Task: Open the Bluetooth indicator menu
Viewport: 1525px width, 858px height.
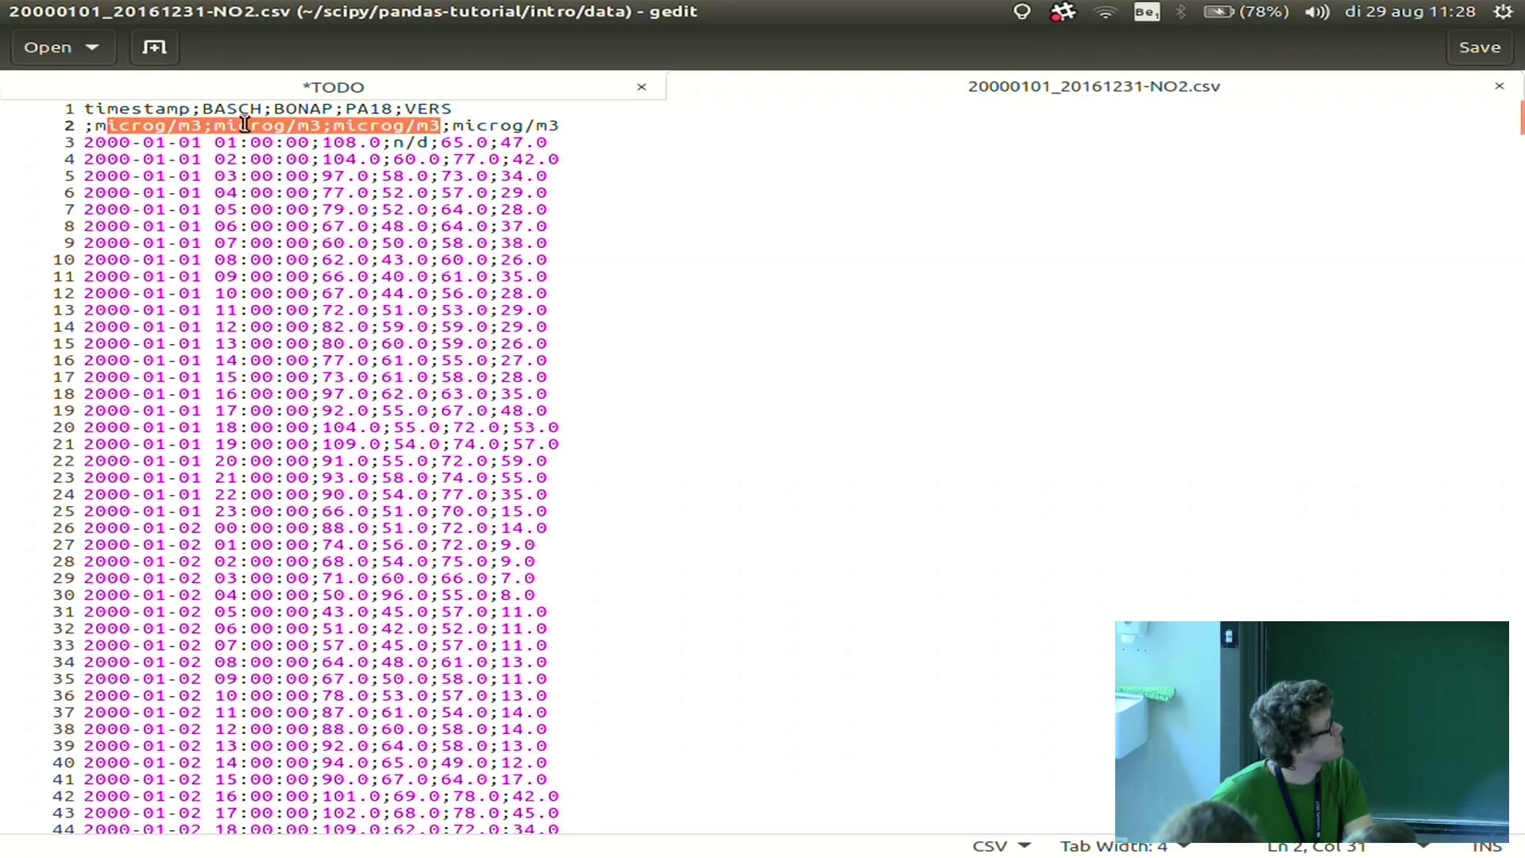Action: click(x=1181, y=12)
